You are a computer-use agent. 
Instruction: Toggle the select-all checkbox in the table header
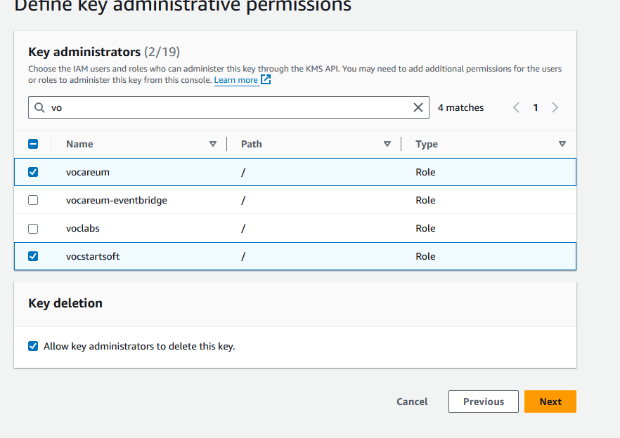click(33, 144)
